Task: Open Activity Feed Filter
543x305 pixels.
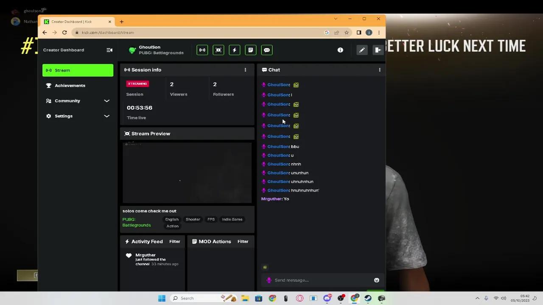Action: [175, 241]
